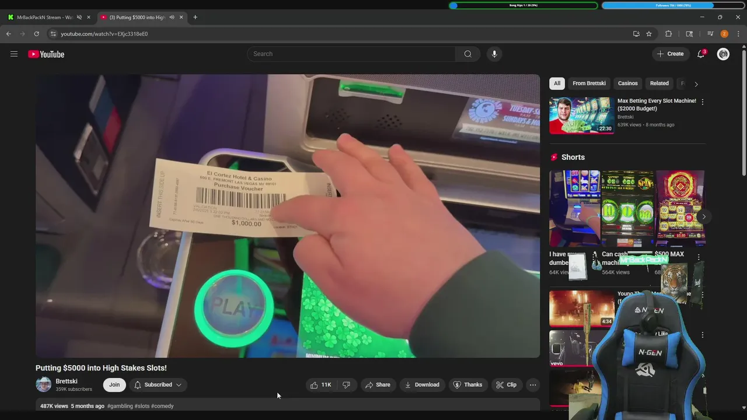Screen dimensions: 747x420
Task: Click the video title 'Putting $5000 into High Stakes Slots!'
Action: (101, 368)
